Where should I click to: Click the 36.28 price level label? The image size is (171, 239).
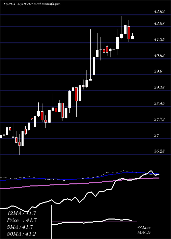coord(159,151)
